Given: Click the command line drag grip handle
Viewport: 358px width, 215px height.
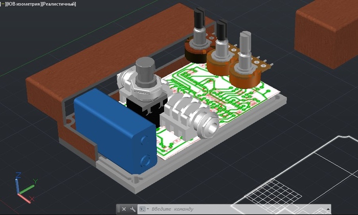Looking at the screenshot, I should [x=119, y=209].
